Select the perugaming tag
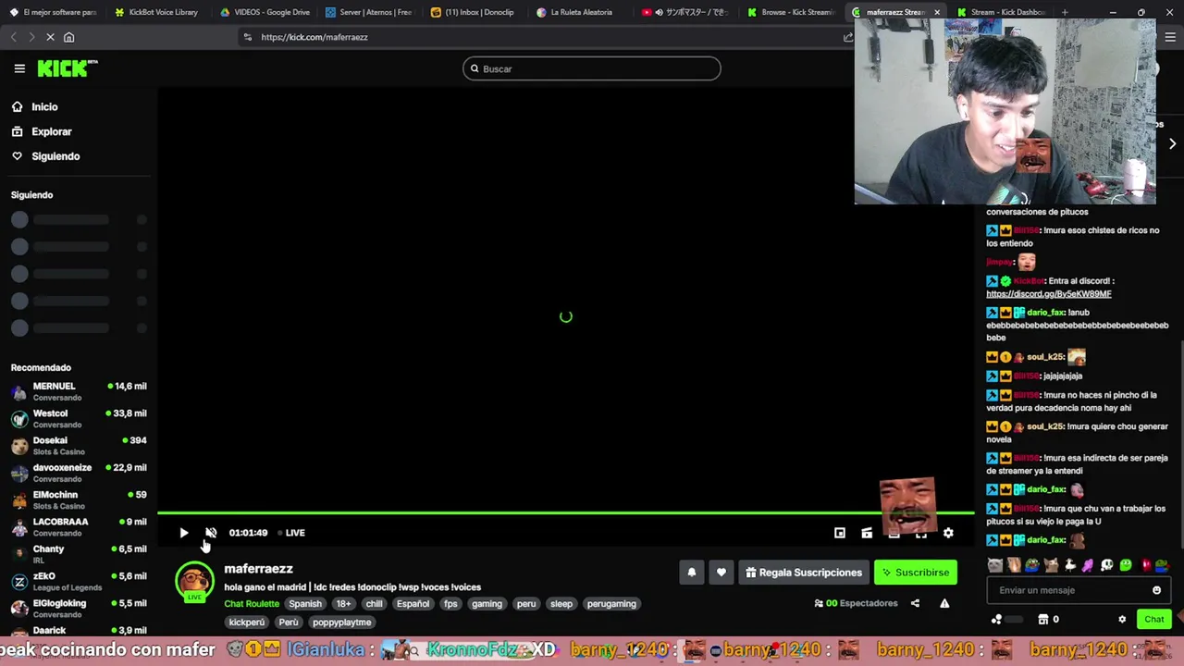Screen dimensions: 1184x666 coord(611,604)
